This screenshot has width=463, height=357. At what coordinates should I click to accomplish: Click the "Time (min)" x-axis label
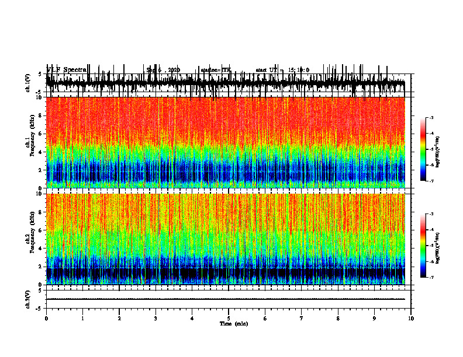point(234,324)
